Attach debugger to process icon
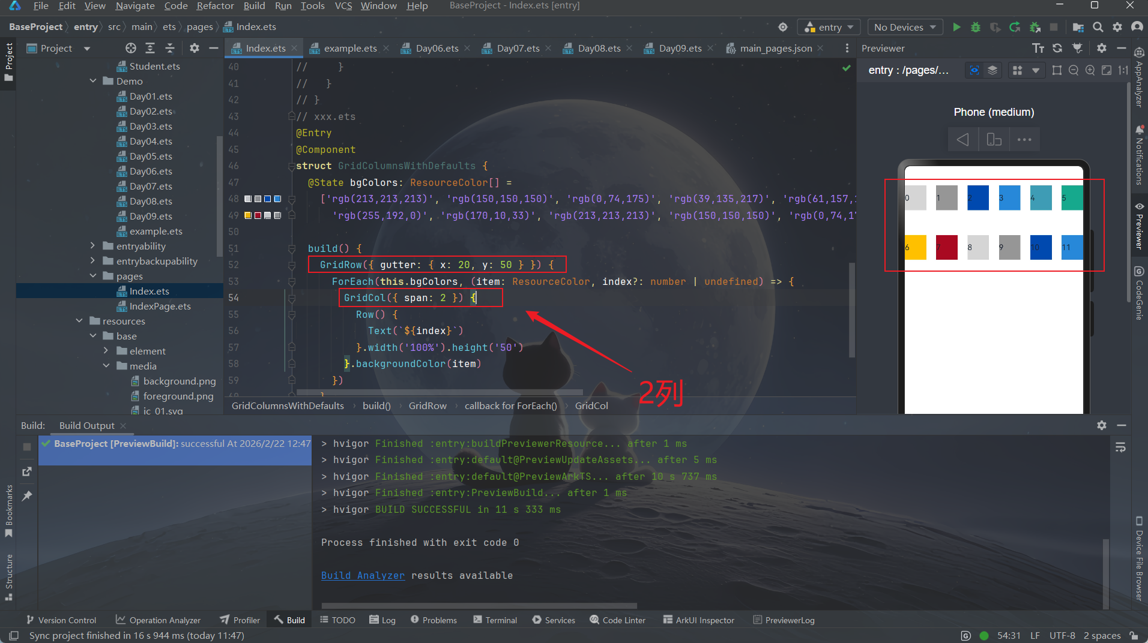This screenshot has height=643, width=1148. 1035,27
